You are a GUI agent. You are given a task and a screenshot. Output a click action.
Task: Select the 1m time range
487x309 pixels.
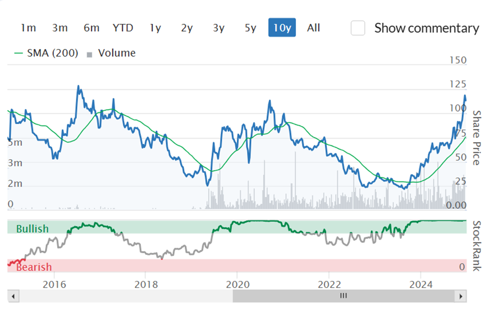click(28, 28)
